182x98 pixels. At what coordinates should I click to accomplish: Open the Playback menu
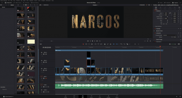click(31, 1)
